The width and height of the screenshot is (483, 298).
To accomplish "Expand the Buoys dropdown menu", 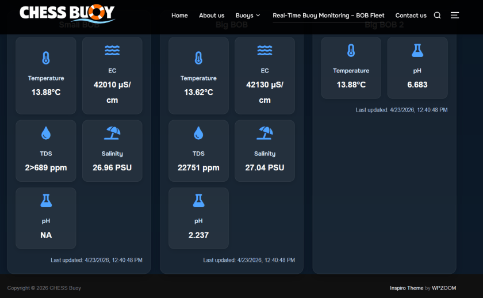I will pos(248,16).
